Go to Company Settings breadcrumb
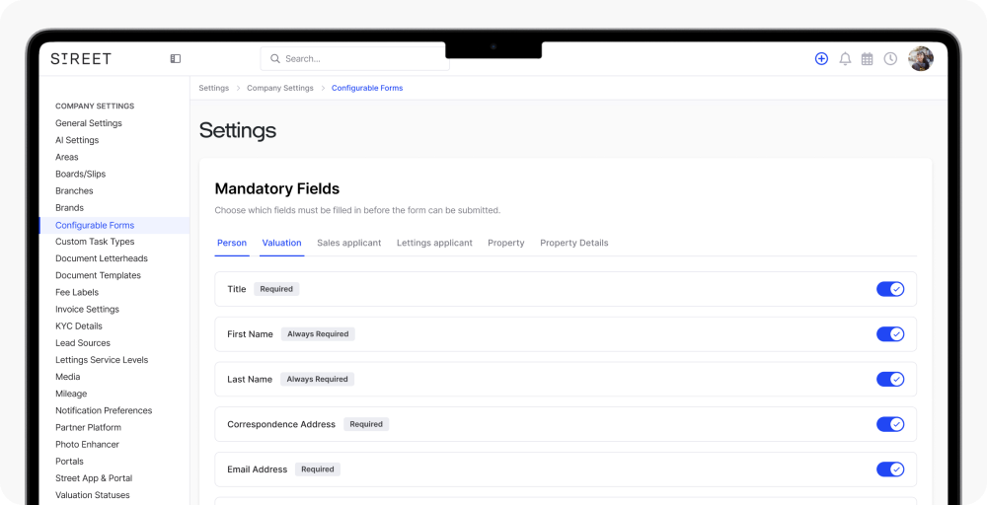The width and height of the screenshot is (987, 505). pos(280,88)
